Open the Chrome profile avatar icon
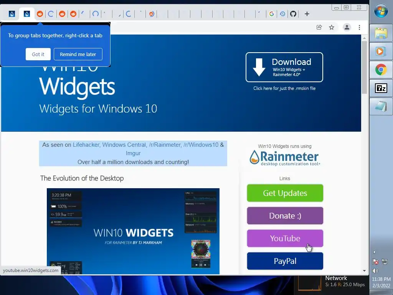The height and width of the screenshot is (295, 393). (x=347, y=27)
